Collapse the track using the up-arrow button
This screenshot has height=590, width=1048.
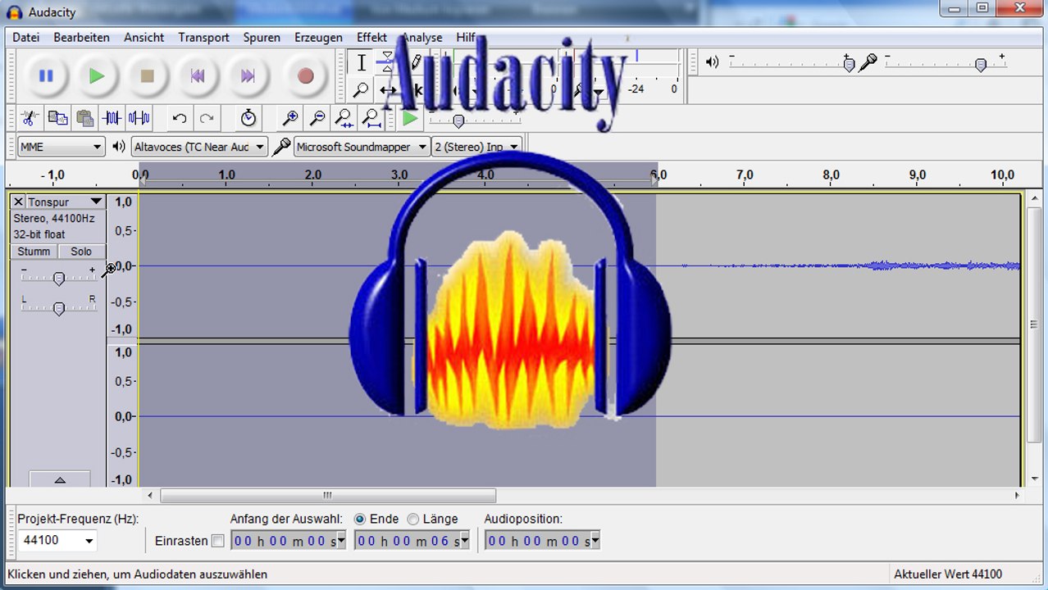[60, 479]
